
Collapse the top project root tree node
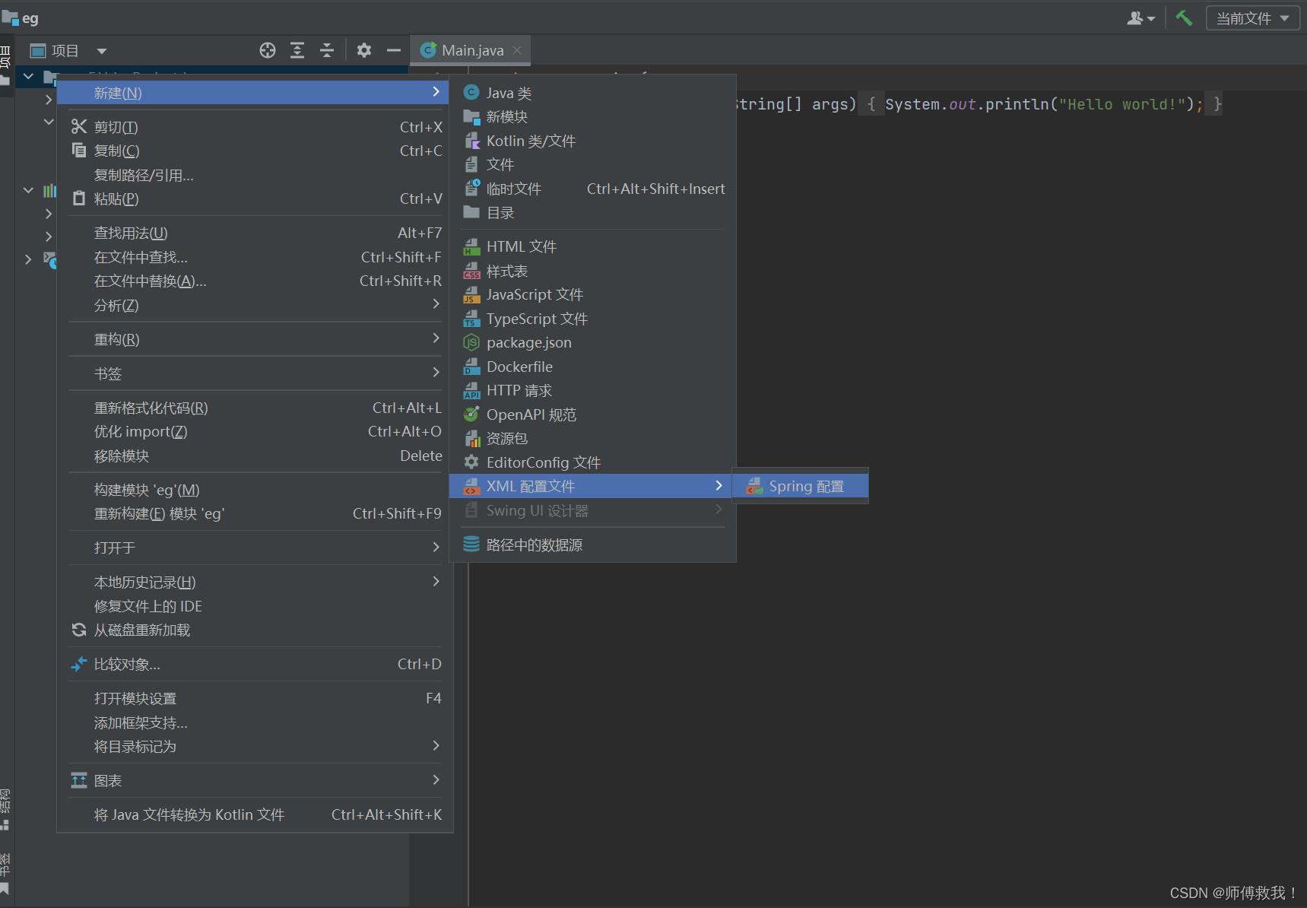28,76
